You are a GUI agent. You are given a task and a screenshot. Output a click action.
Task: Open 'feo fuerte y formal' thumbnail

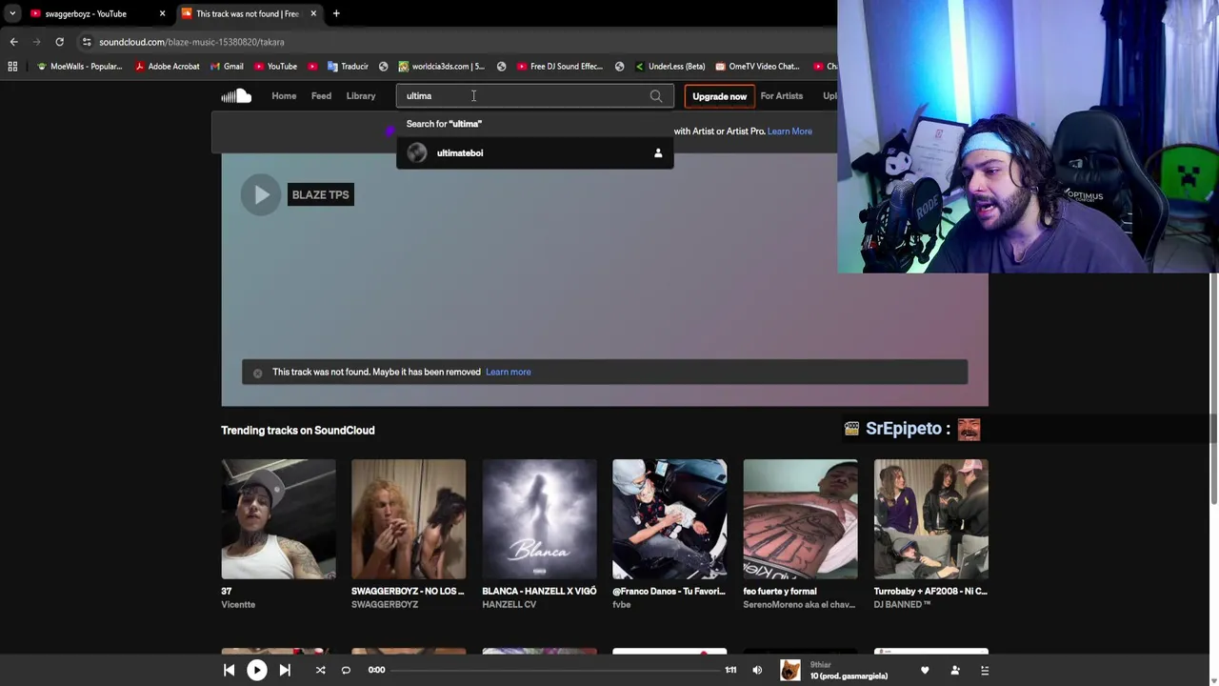coord(800,519)
